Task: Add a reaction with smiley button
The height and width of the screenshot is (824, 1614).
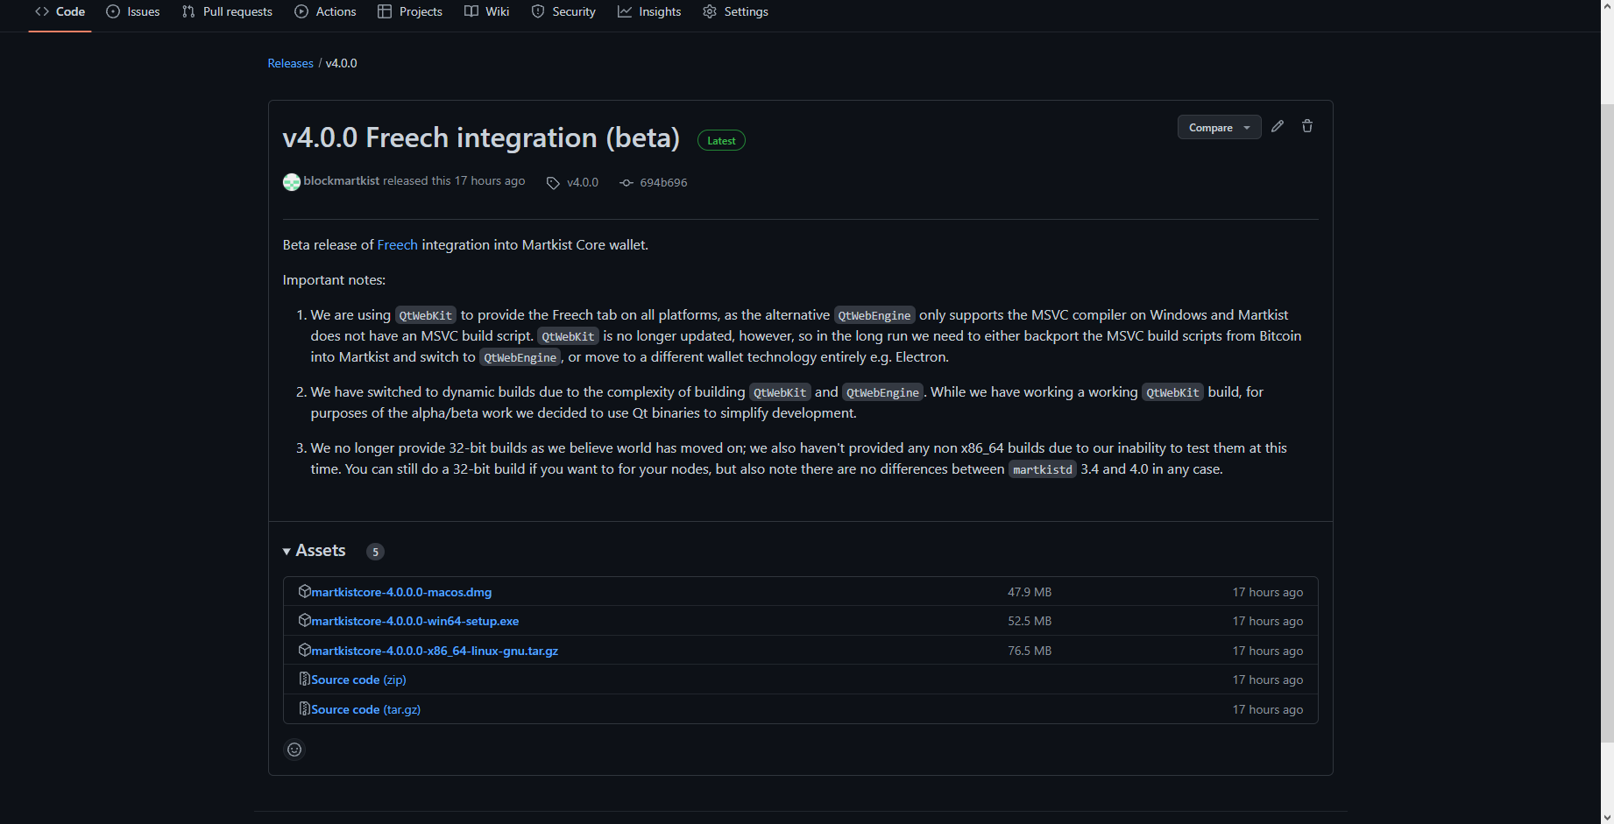Action: (294, 750)
